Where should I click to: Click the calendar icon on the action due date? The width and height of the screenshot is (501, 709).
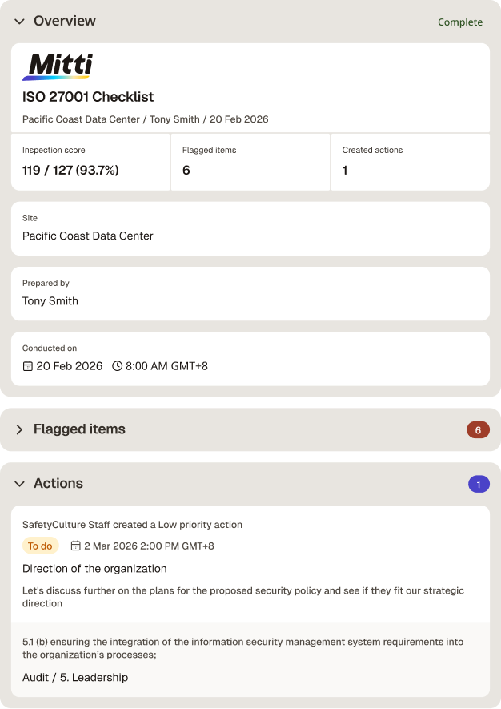75,546
